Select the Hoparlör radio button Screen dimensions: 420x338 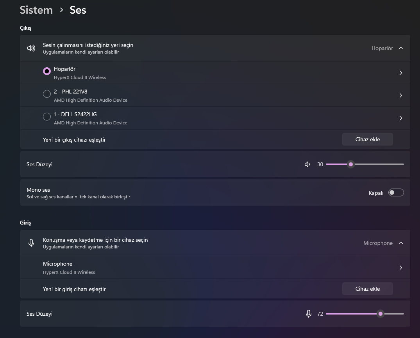47,71
